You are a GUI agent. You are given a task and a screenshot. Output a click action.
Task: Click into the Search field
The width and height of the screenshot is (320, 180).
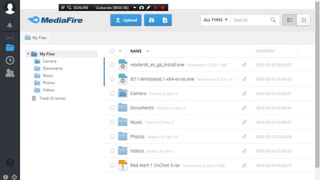[250, 20]
